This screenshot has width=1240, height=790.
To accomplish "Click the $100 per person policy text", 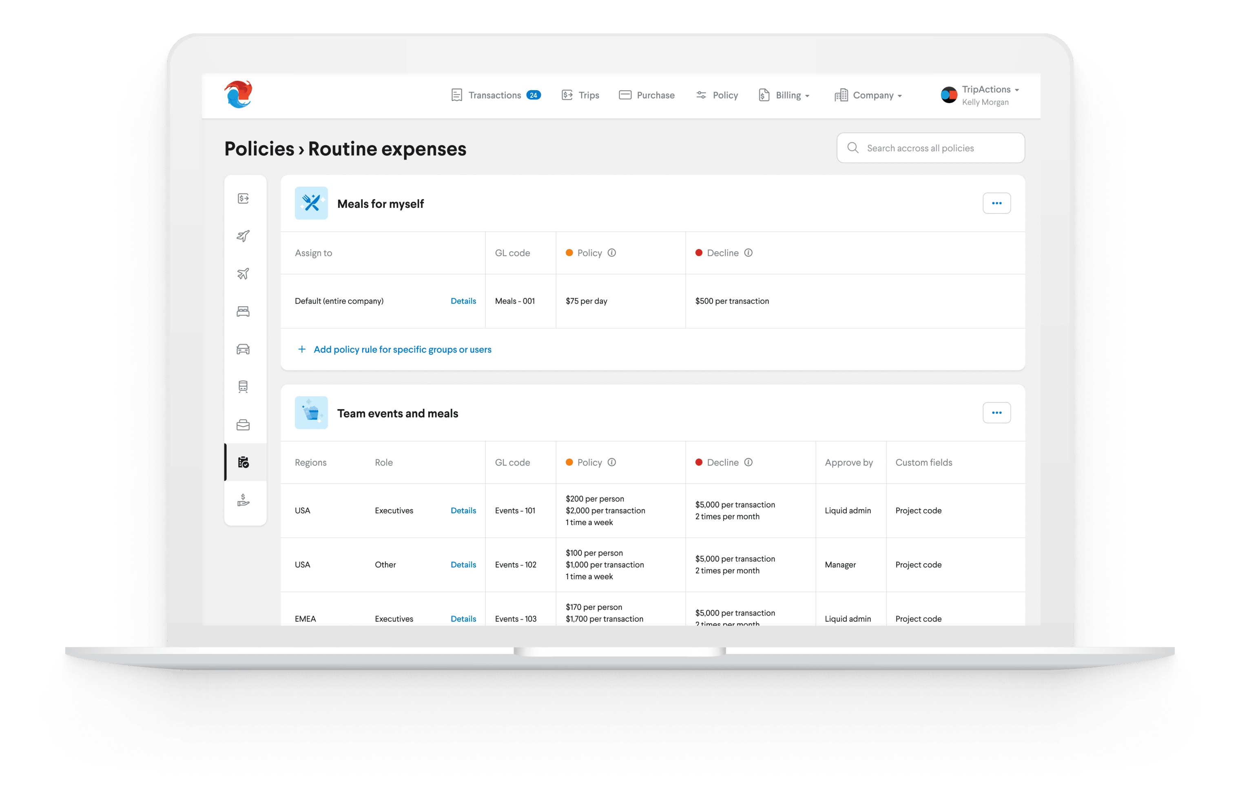I will click(x=594, y=553).
